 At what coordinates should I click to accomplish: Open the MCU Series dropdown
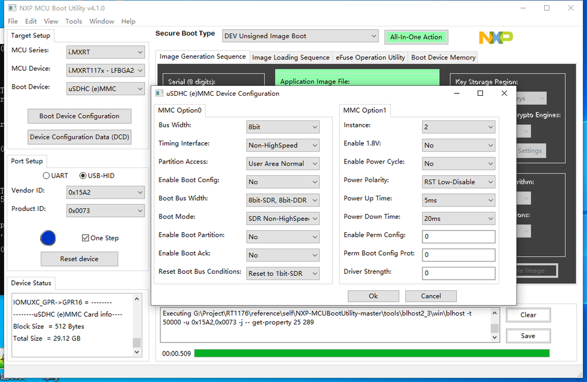tap(106, 52)
